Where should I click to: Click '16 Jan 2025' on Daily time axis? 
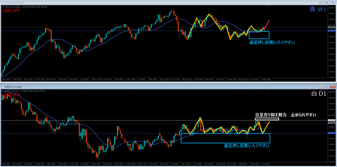click(6, 164)
